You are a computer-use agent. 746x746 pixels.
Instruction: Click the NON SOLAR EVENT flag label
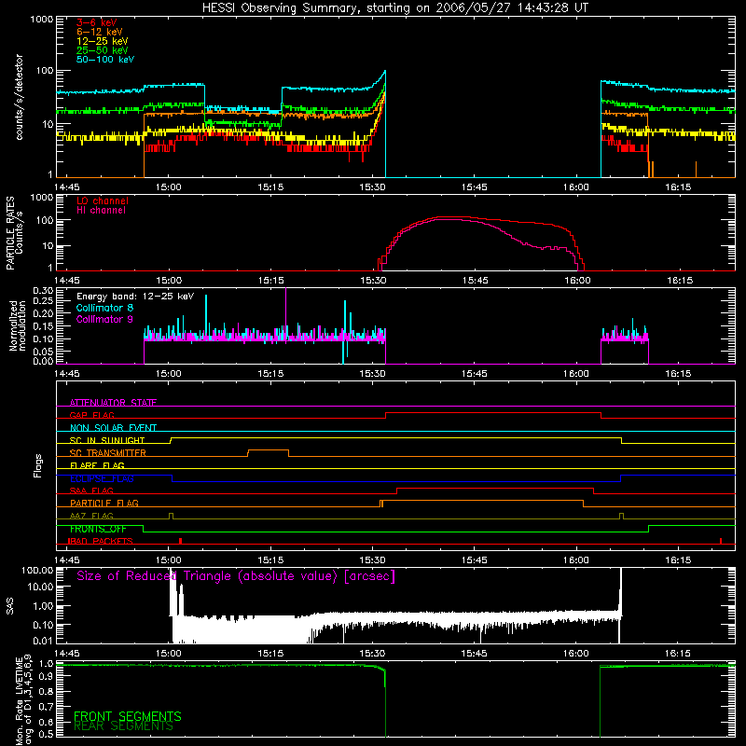(x=113, y=428)
